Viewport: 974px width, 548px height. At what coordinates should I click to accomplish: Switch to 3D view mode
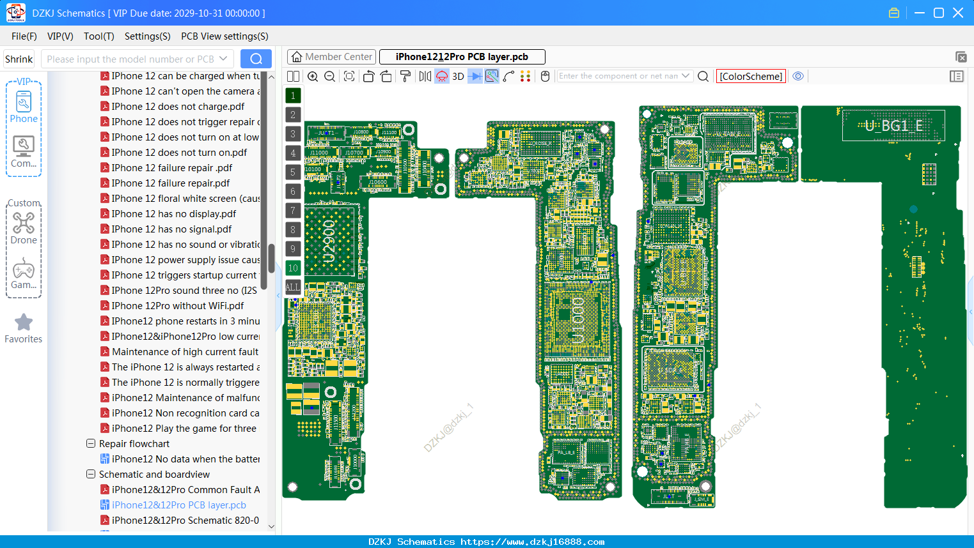(x=458, y=76)
